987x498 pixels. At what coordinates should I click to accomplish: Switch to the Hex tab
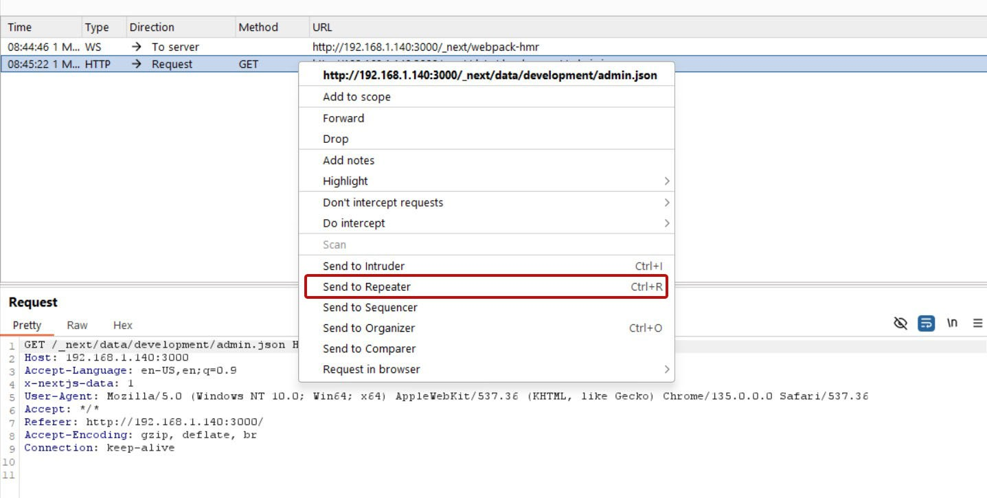click(123, 326)
